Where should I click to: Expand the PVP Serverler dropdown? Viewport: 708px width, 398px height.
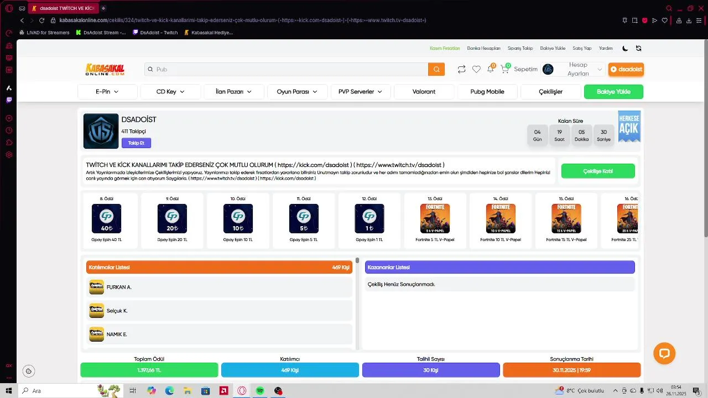(x=361, y=92)
